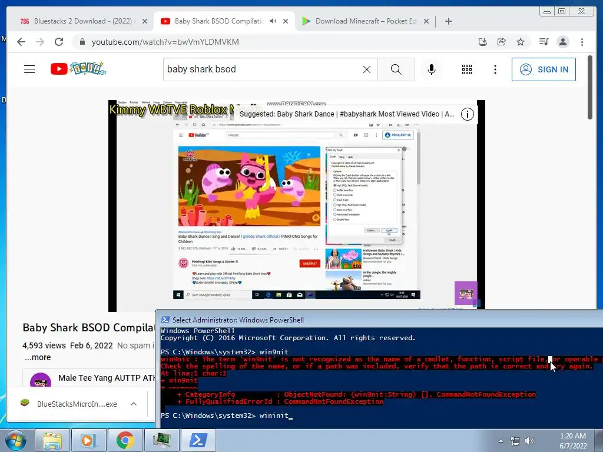
Task: Show video info card icon
Action: click(467, 114)
